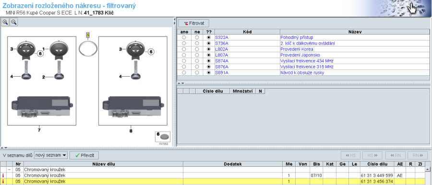The width and height of the screenshot is (432, 185).
Task: Click the back '«RN' navigation button
Action: [x=396, y=155]
